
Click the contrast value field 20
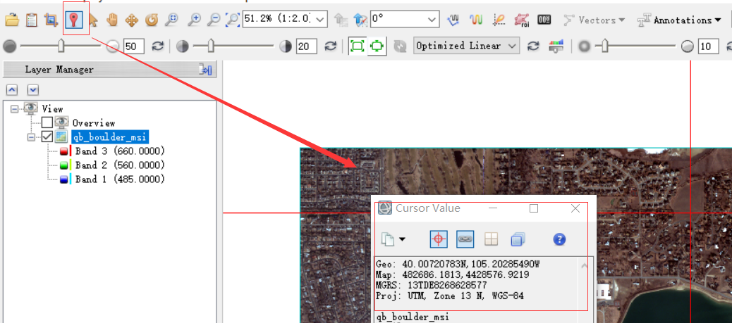tap(306, 46)
